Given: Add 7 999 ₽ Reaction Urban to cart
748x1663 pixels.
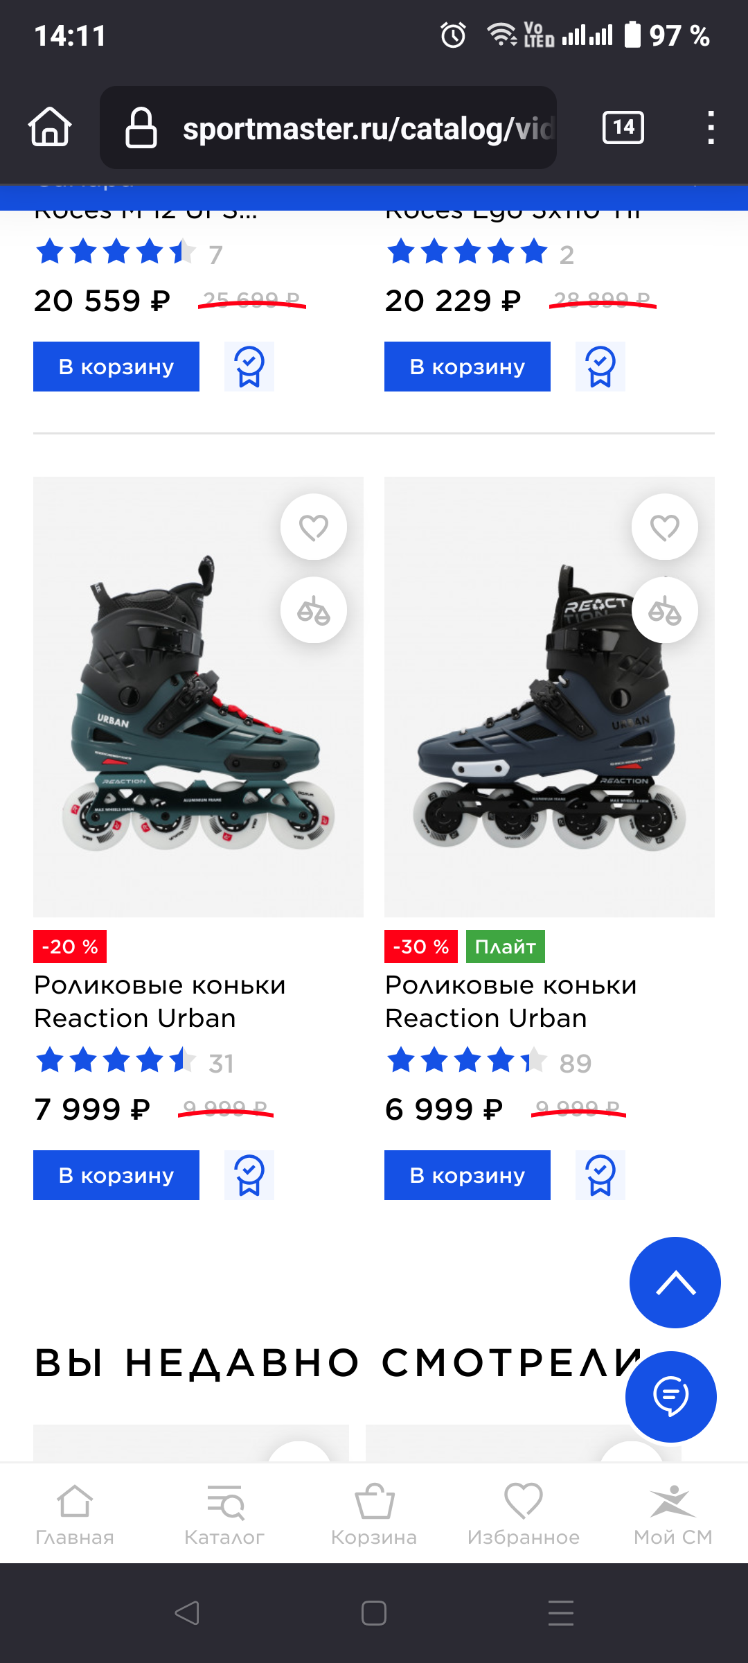Looking at the screenshot, I should point(116,1175).
